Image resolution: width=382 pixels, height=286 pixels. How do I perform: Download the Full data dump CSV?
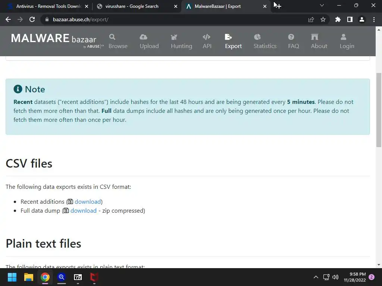pos(83,211)
